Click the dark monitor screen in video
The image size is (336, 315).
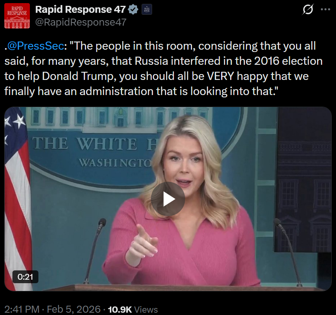(x=304, y=180)
